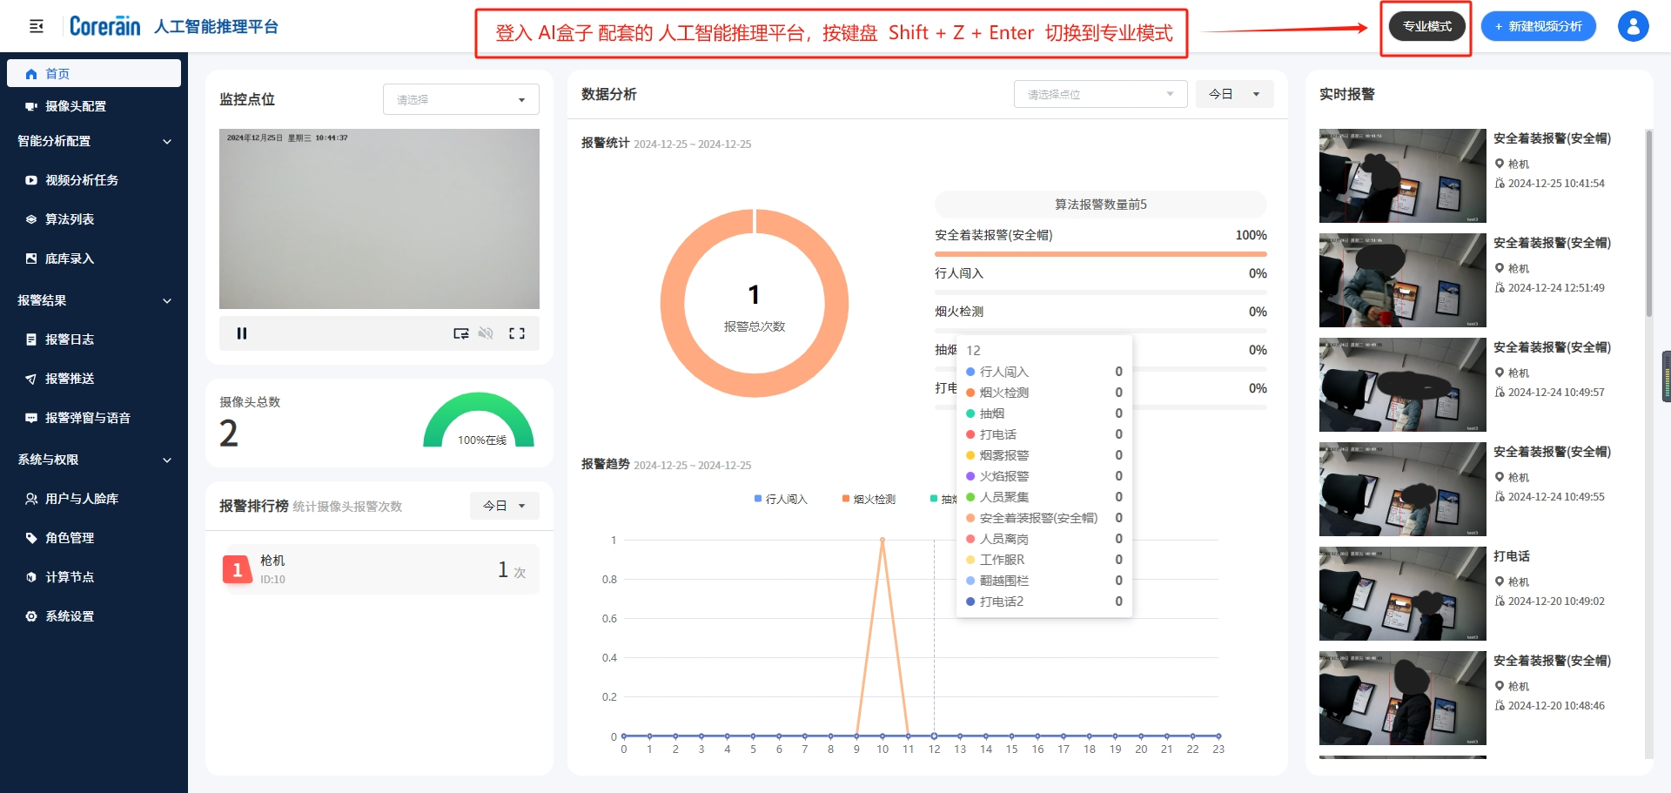The image size is (1671, 793).
Task: Pause the monitoring video feed
Action: click(x=242, y=333)
